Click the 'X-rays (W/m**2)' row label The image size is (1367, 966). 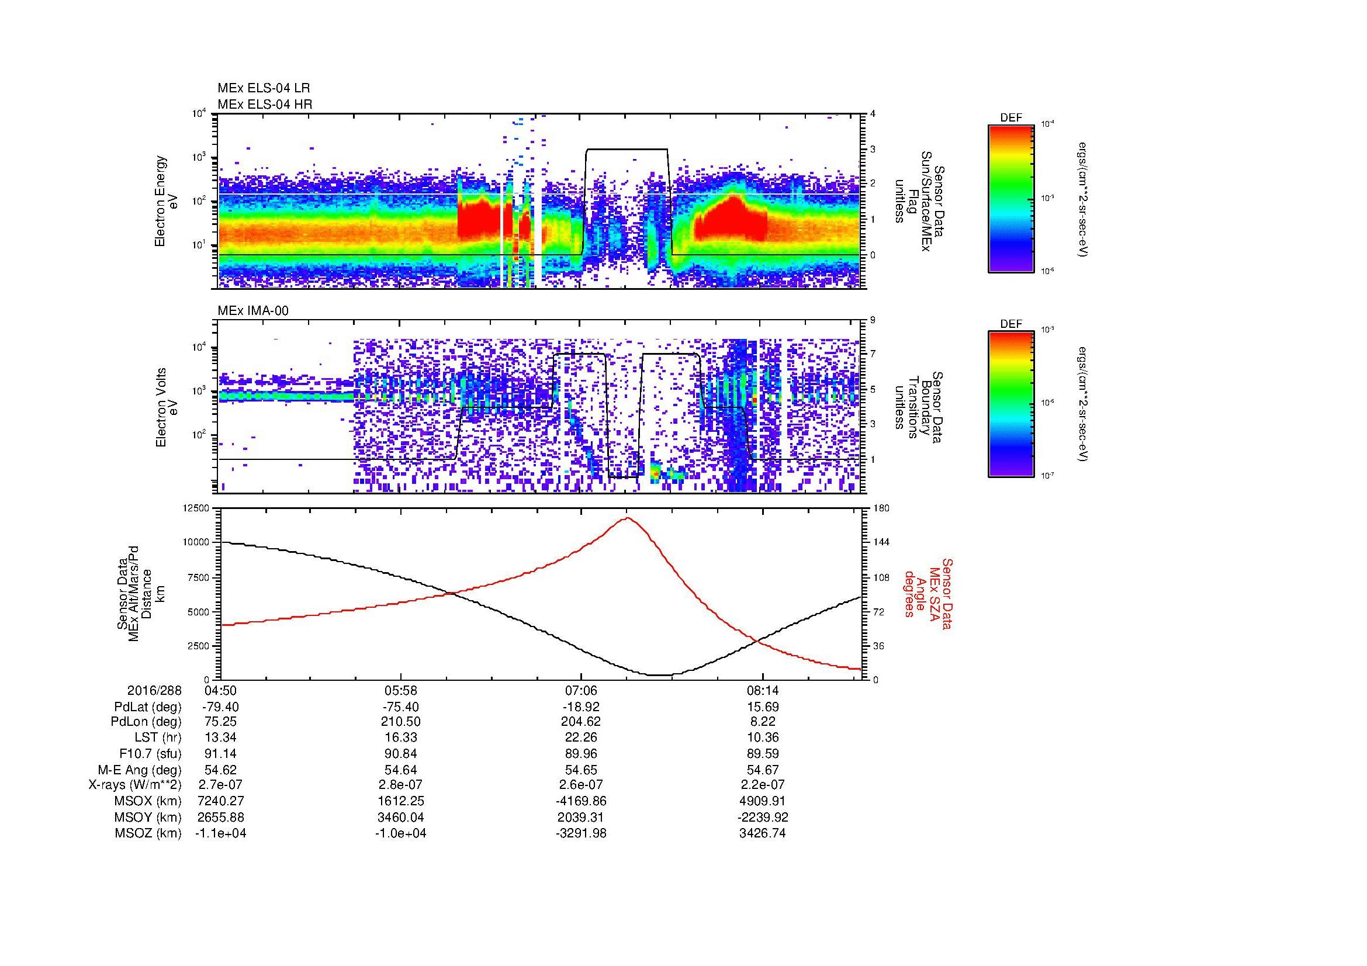[135, 785]
